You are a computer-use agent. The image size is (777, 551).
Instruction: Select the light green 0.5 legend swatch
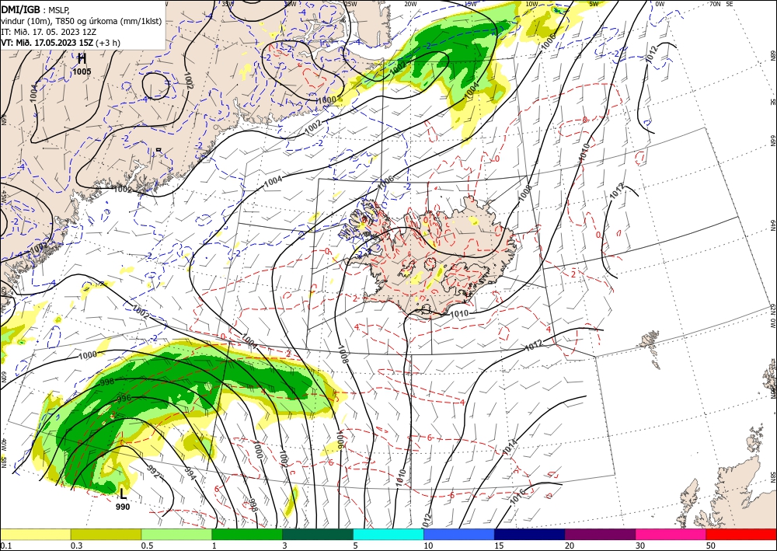click(176, 534)
